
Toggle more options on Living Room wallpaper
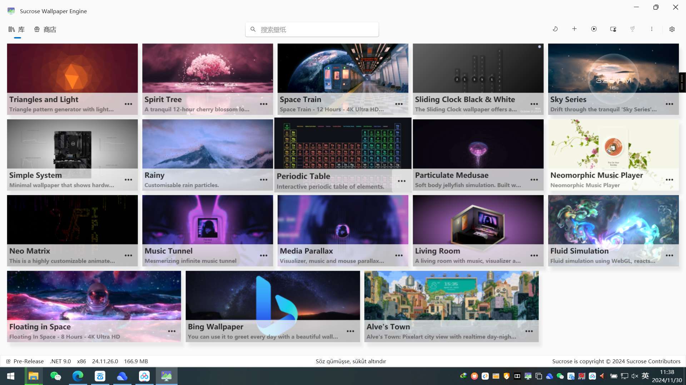click(534, 256)
